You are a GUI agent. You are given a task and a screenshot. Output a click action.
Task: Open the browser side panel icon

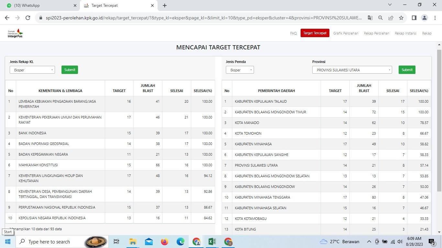pyautogui.click(x=414, y=18)
